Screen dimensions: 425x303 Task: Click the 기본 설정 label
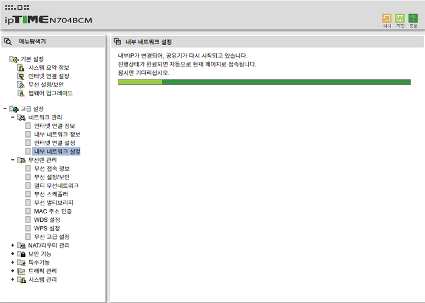(x=32, y=59)
